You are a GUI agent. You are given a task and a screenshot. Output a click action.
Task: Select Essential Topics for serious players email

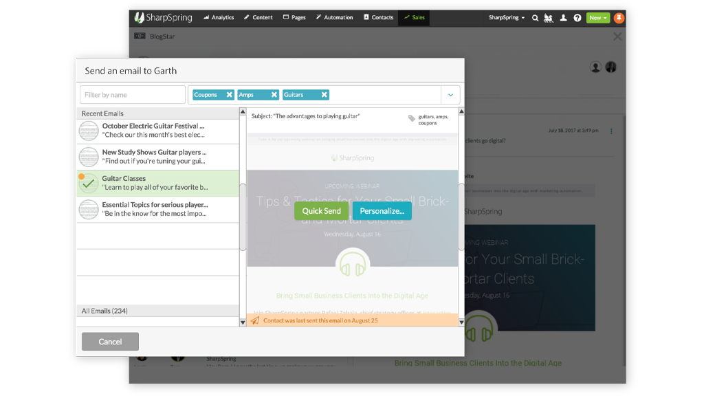[157, 209]
